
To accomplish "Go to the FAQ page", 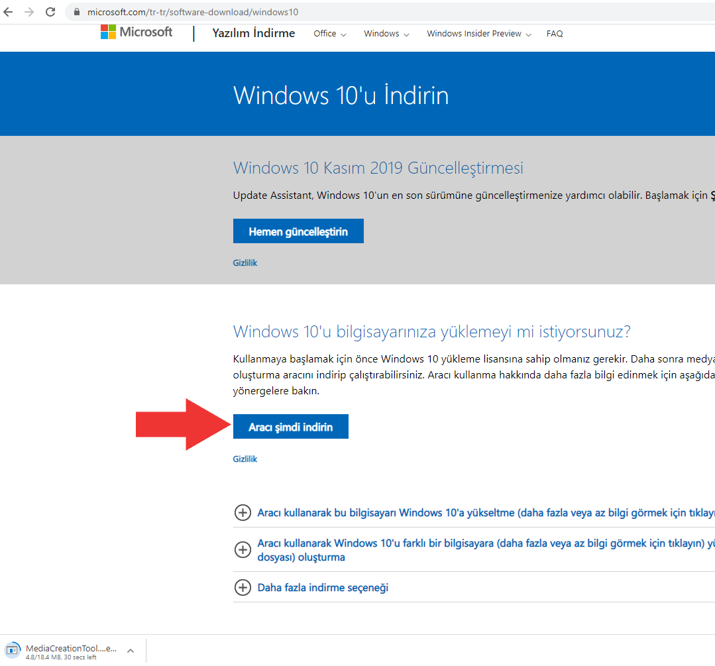I will click(x=555, y=34).
